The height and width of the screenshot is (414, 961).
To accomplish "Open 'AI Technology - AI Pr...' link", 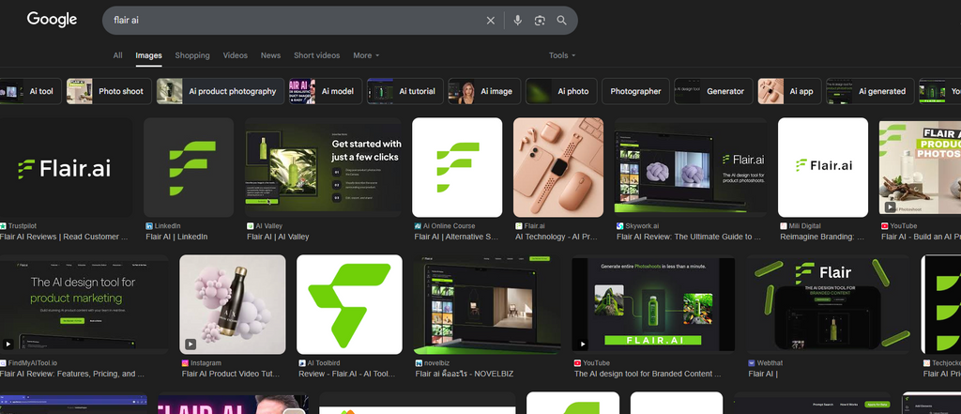I will [557, 237].
